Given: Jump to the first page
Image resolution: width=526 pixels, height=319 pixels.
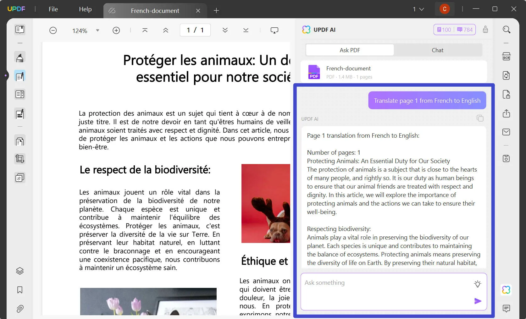Looking at the screenshot, I should [145, 30].
